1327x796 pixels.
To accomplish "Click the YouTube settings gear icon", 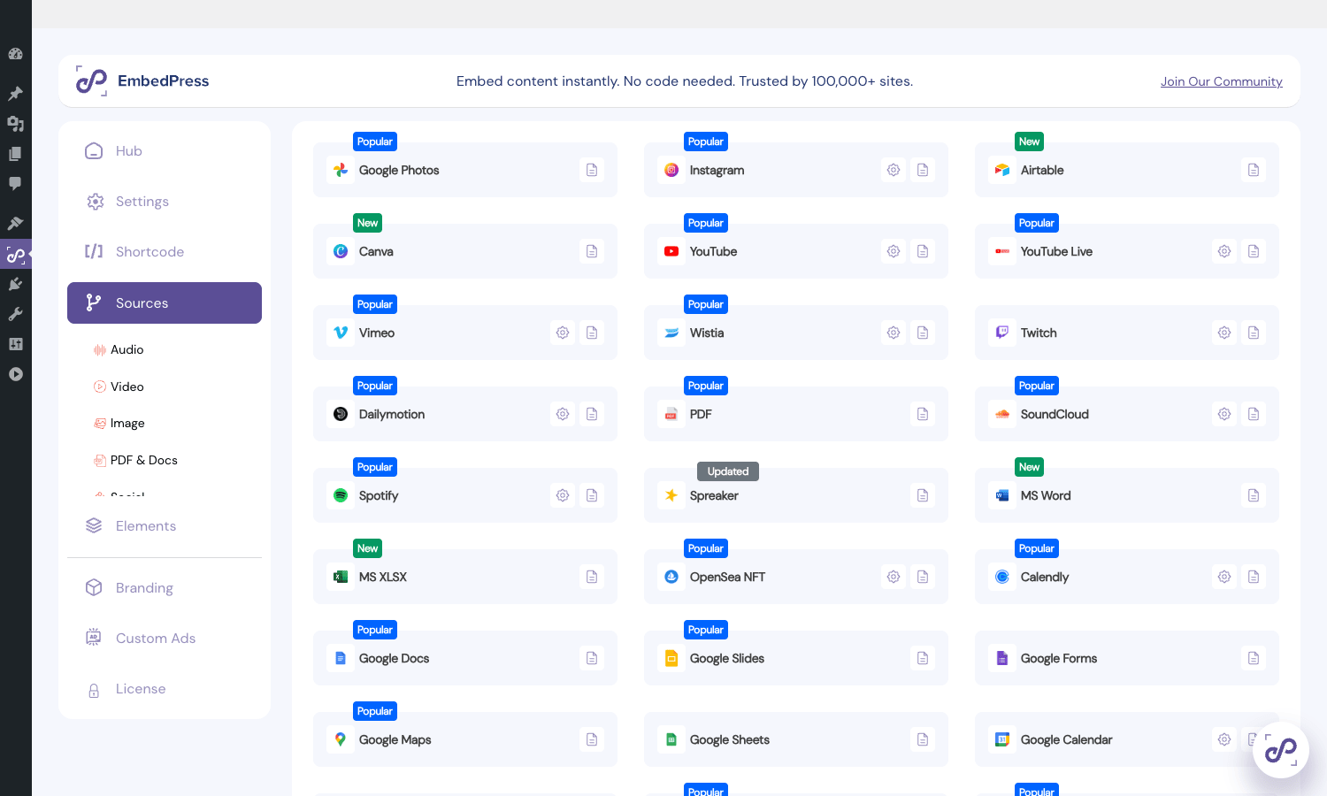I will coord(894,251).
